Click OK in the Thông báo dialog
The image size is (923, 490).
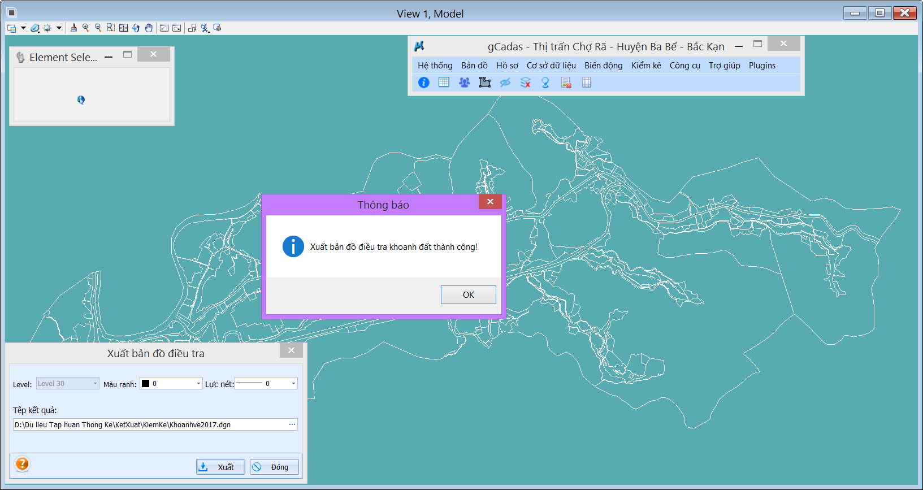coord(468,294)
